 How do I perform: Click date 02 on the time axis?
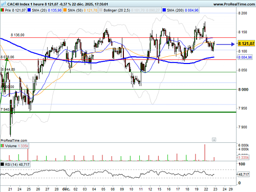coord(75,189)
